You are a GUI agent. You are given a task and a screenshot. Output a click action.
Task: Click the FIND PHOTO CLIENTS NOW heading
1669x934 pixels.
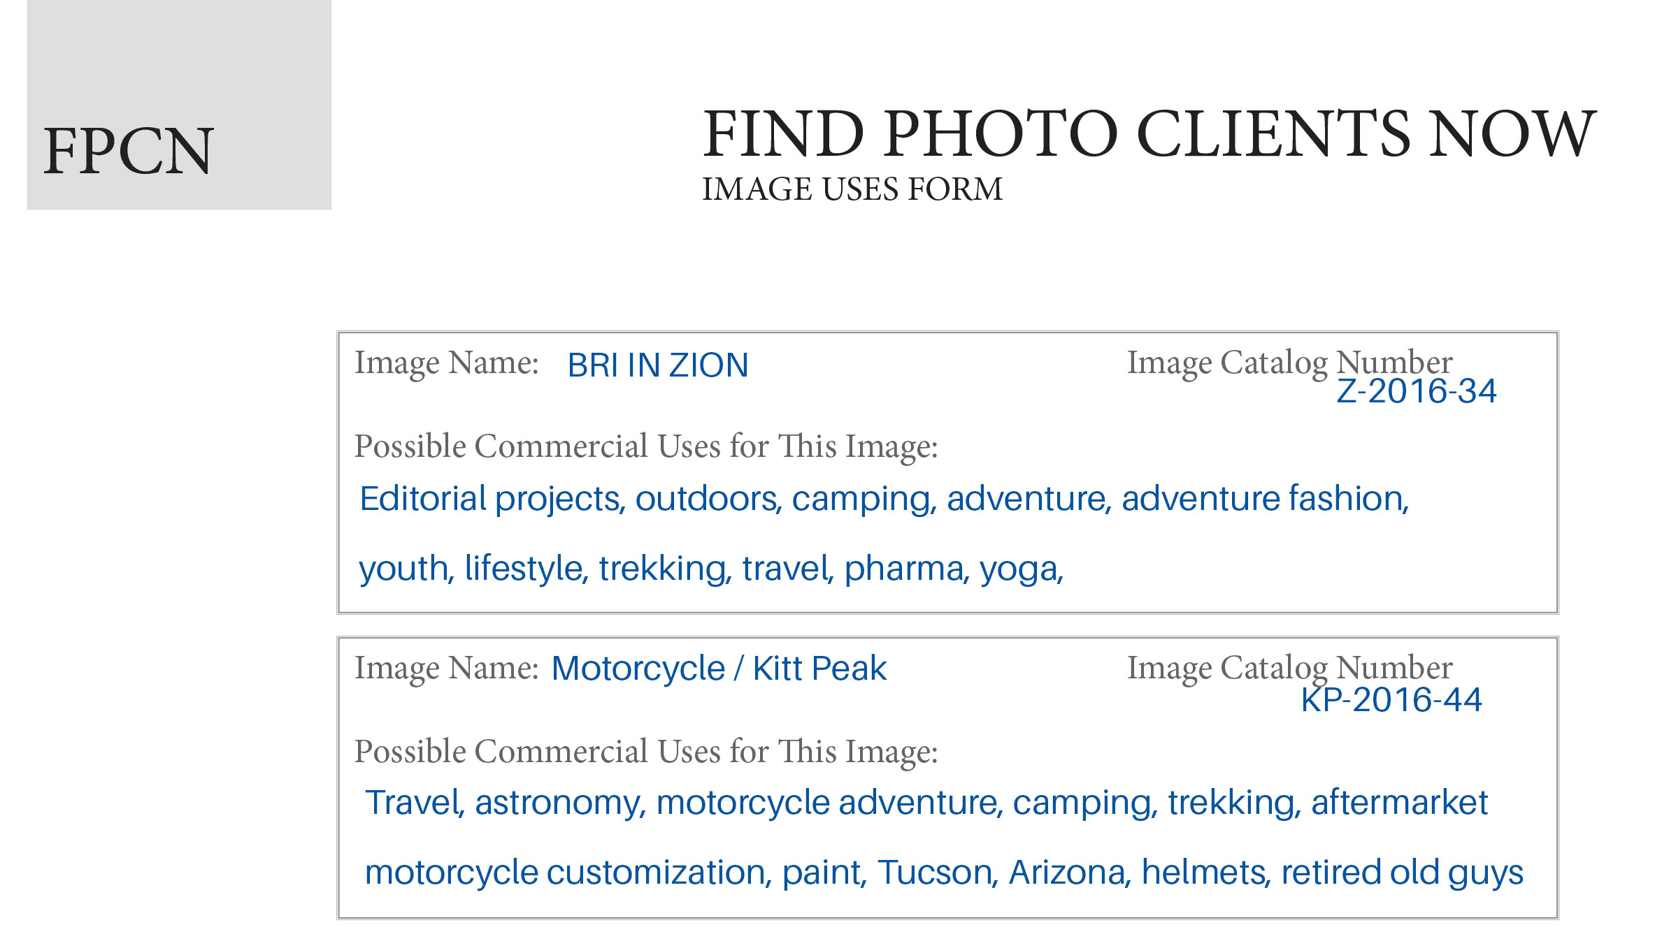(1148, 133)
